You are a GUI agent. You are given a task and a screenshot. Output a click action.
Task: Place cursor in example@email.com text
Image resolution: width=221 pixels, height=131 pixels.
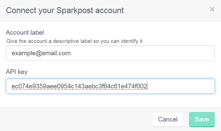pyautogui.click(x=41, y=53)
